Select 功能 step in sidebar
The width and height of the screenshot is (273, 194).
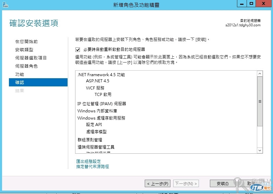20,74
